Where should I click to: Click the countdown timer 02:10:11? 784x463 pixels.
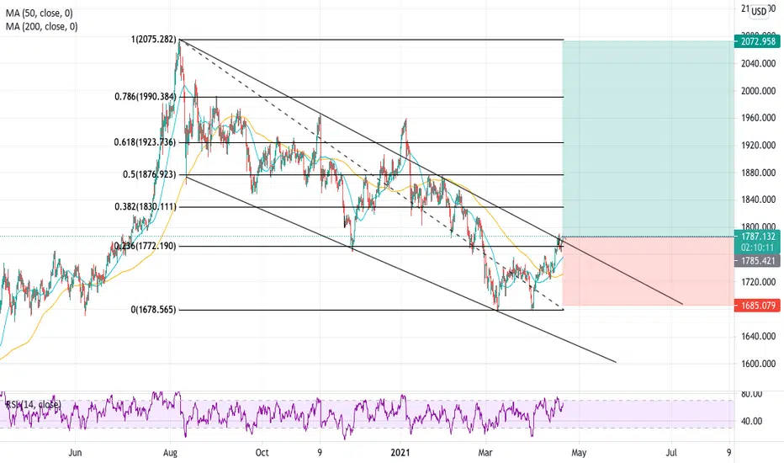pos(757,247)
